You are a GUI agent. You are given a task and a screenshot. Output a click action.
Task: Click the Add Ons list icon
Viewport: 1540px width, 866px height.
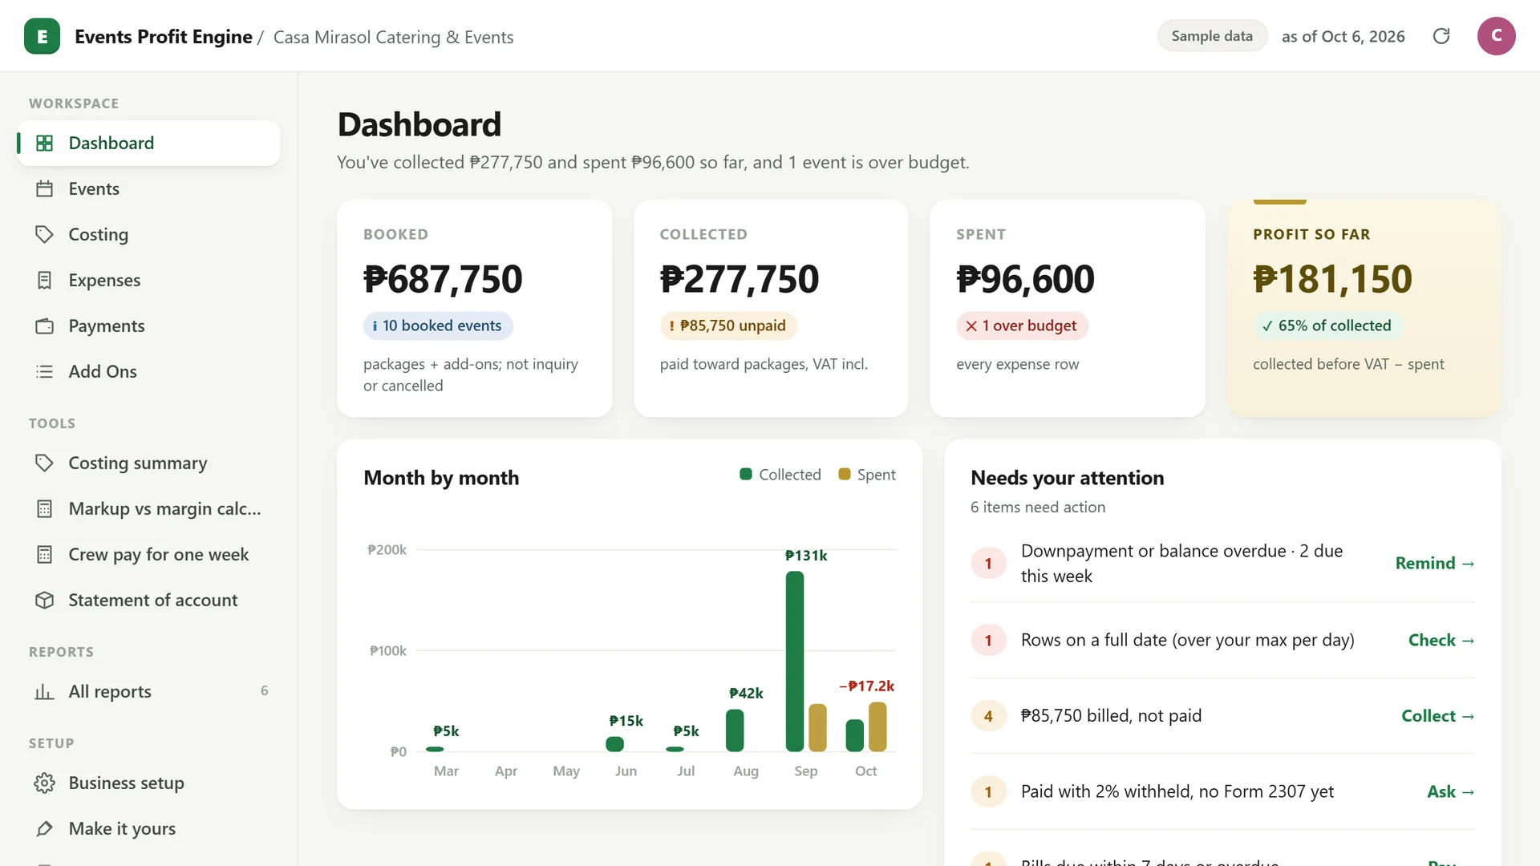(45, 371)
